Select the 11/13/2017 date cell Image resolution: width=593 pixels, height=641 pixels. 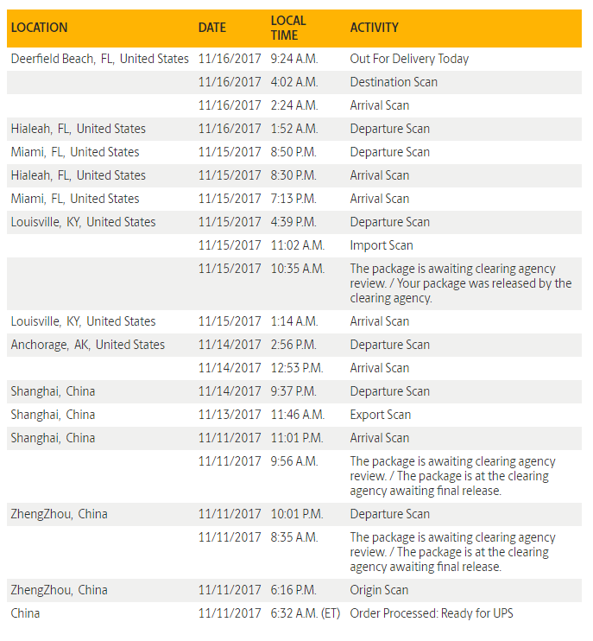pyautogui.click(x=230, y=415)
